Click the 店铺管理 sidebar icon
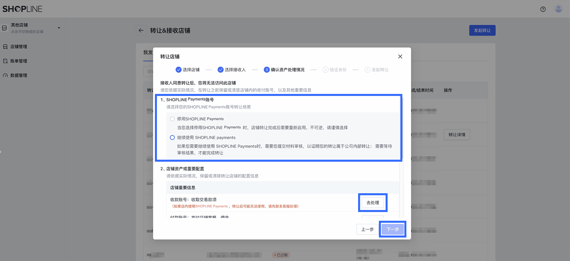 (x=5, y=47)
